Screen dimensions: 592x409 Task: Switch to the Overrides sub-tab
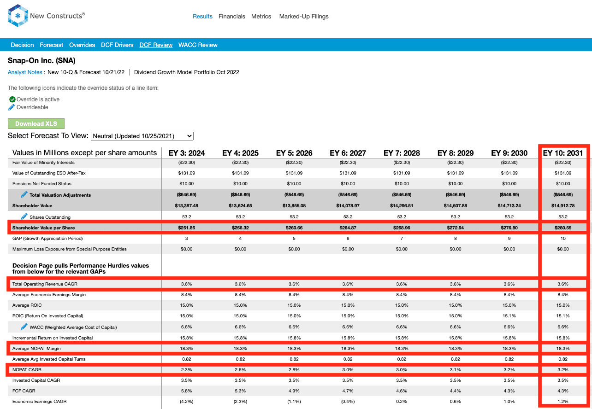tap(82, 45)
